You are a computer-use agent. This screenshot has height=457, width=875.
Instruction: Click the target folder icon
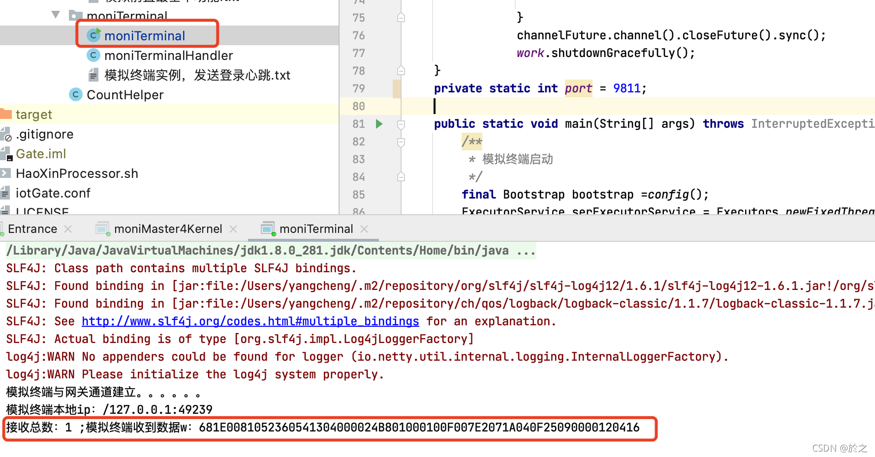[x=6, y=114]
